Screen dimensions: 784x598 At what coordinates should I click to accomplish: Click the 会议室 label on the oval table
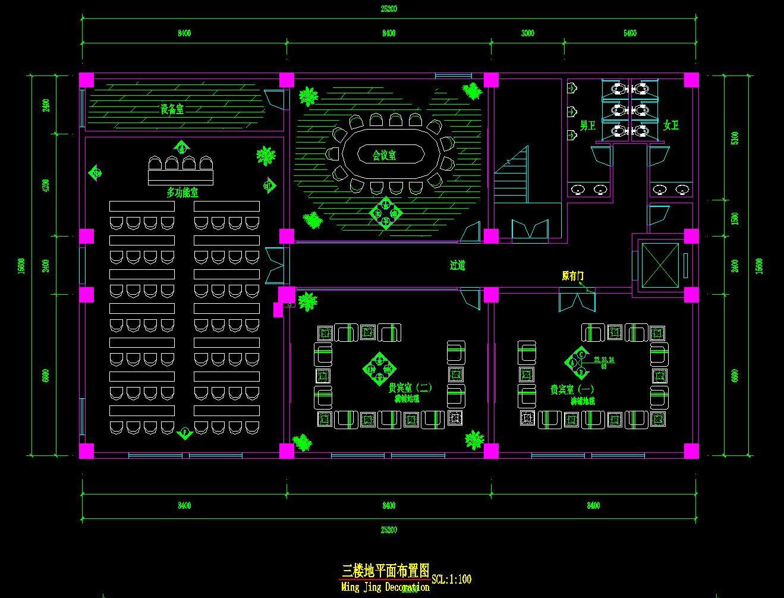pos(384,155)
